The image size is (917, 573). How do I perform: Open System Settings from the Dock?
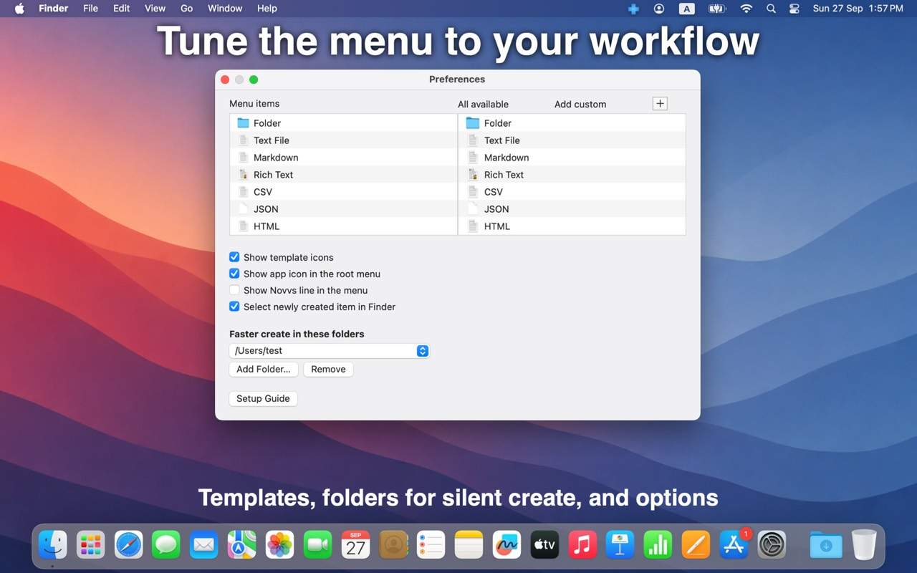772,545
